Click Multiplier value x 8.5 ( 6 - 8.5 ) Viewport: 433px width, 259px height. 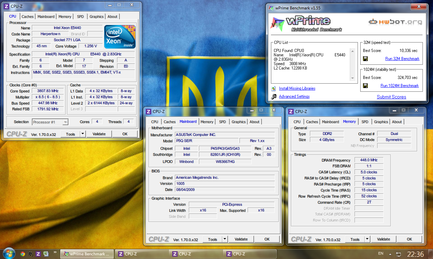pyautogui.click(x=48, y=97)
